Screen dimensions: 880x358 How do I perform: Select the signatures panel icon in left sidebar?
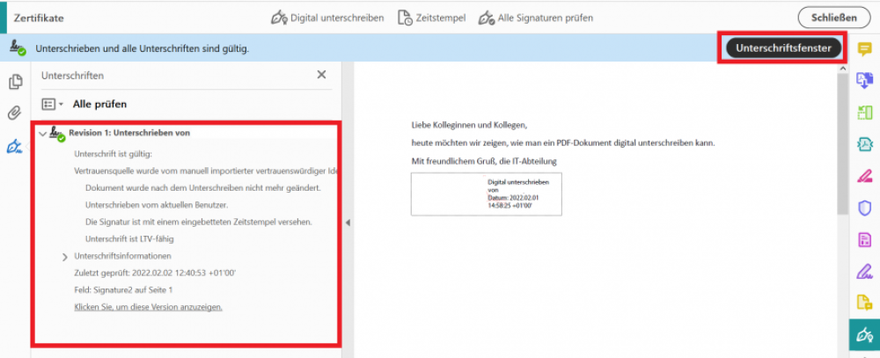(x=15, y=146)
